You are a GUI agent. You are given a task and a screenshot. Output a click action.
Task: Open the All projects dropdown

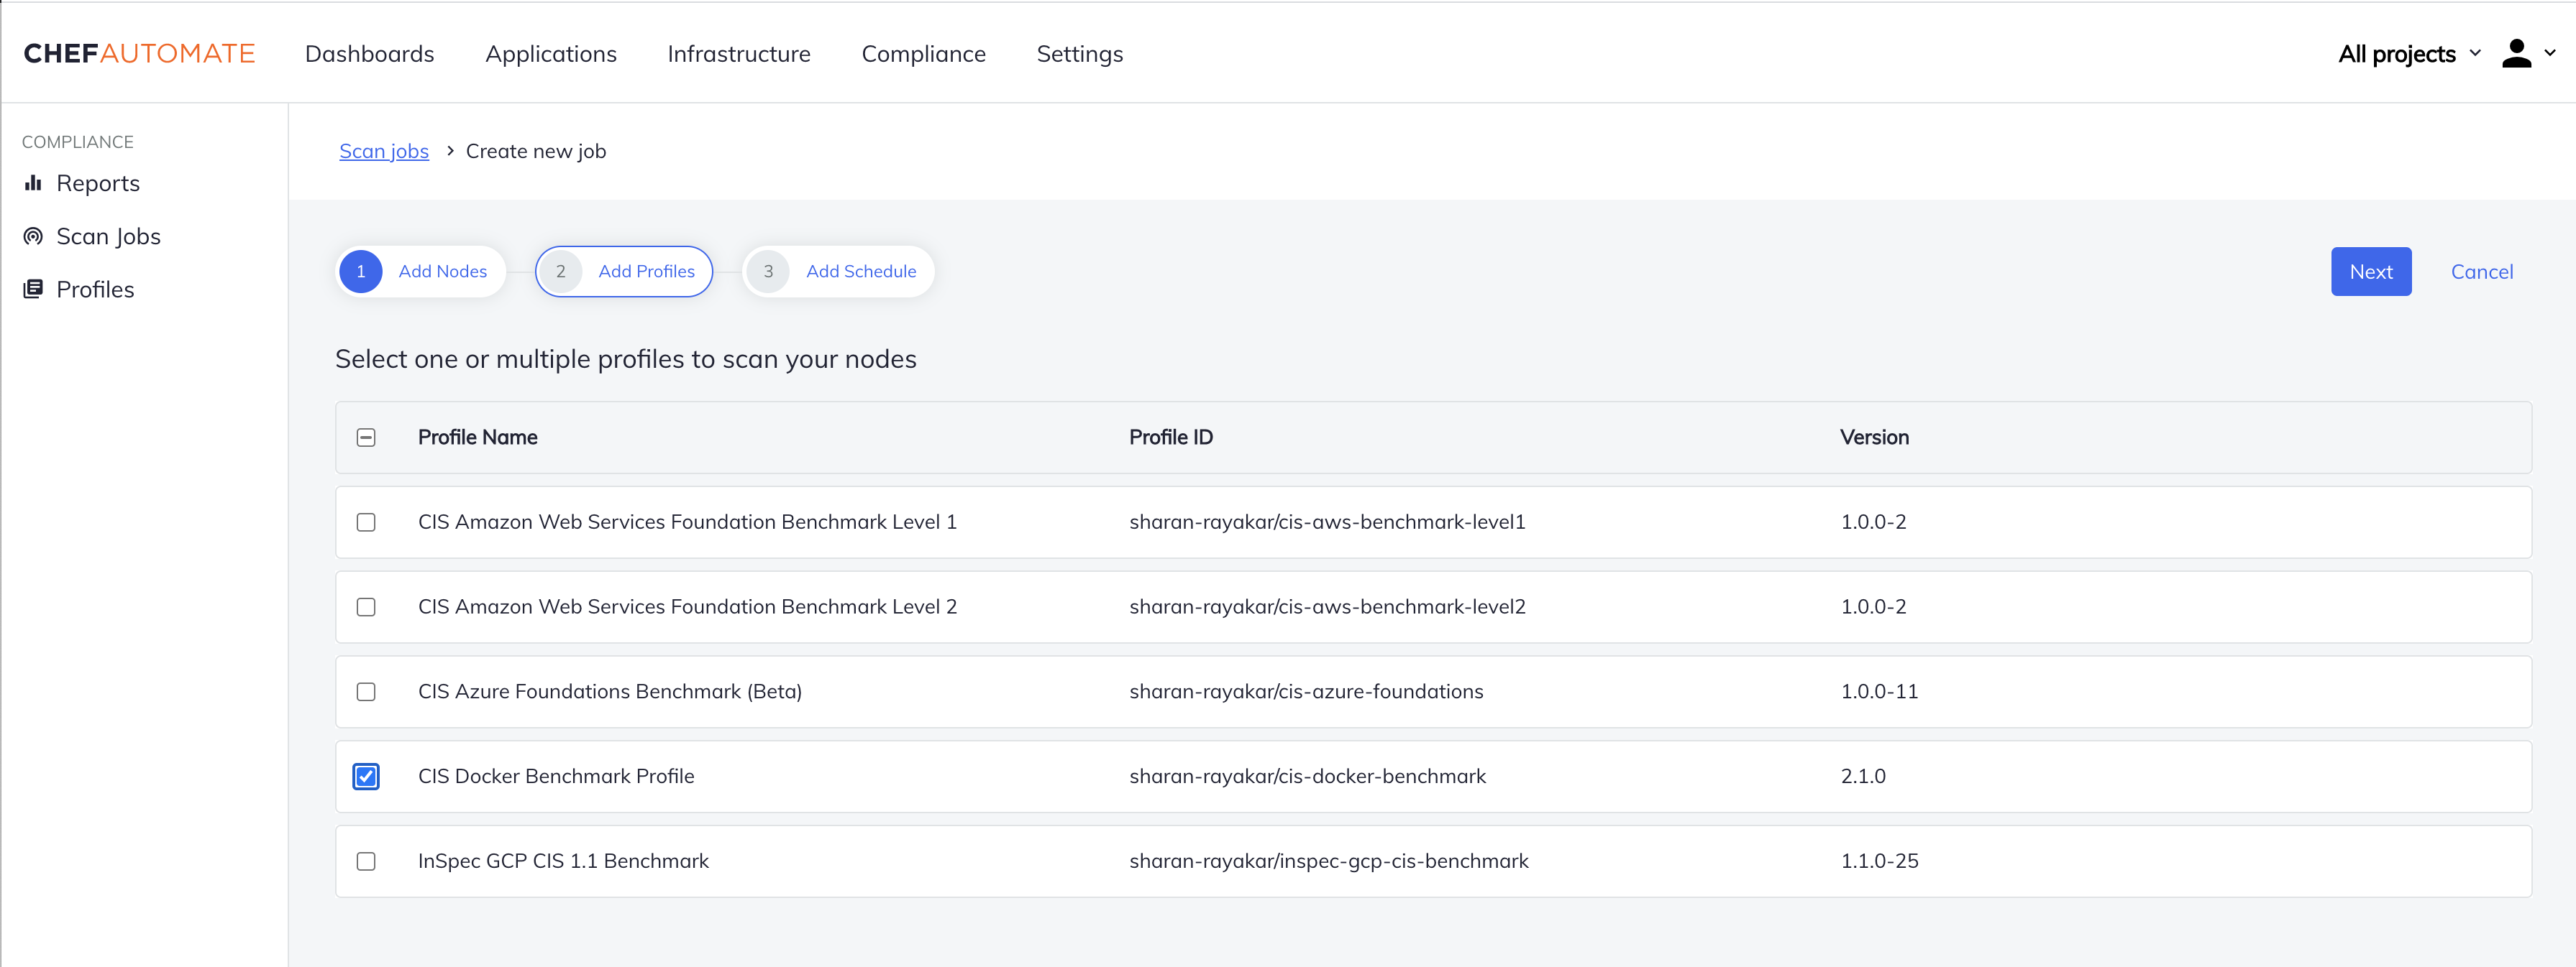tap(2408, 54)
